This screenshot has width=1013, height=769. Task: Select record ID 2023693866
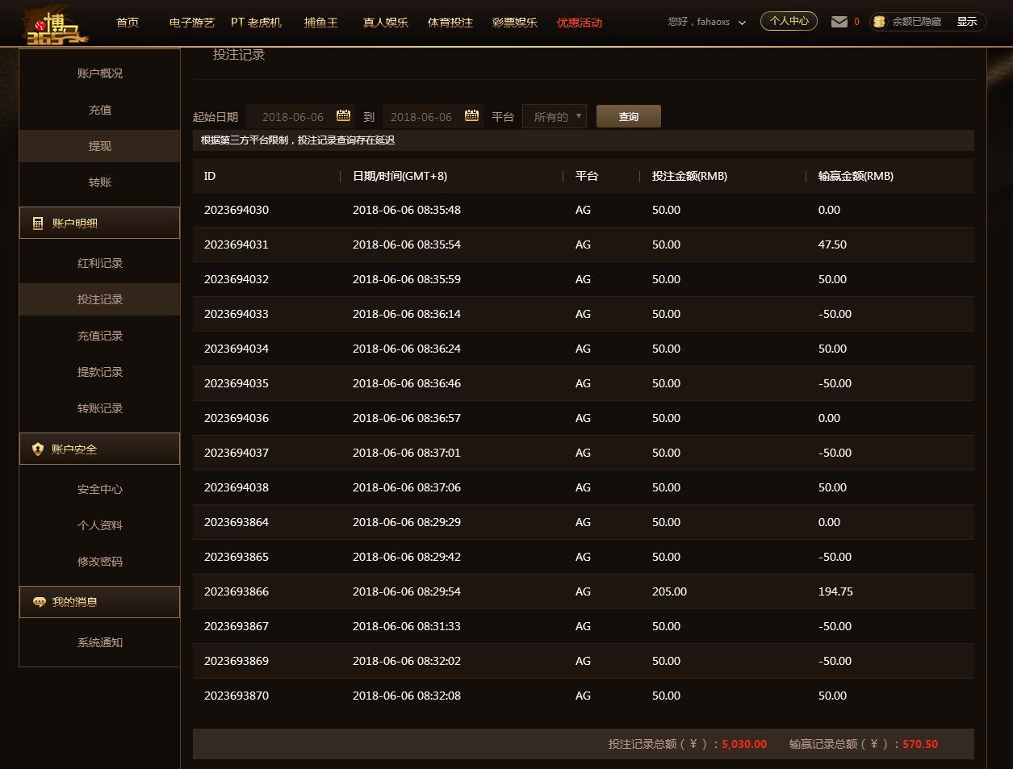[237, 591]
